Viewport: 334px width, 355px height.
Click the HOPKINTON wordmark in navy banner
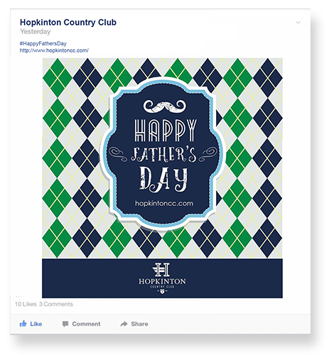[x=163, y=281]
